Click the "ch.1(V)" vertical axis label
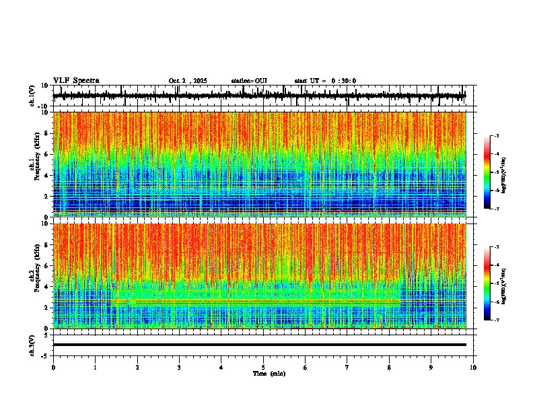 pos(32,96)
